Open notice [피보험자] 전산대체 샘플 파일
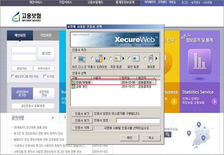Screen dimensions: 224x155 (30, 127)
